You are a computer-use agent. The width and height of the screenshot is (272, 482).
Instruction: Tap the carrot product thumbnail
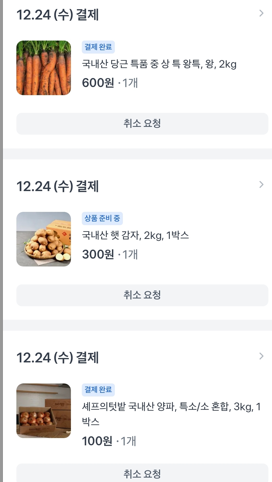(x=44, y=68)
